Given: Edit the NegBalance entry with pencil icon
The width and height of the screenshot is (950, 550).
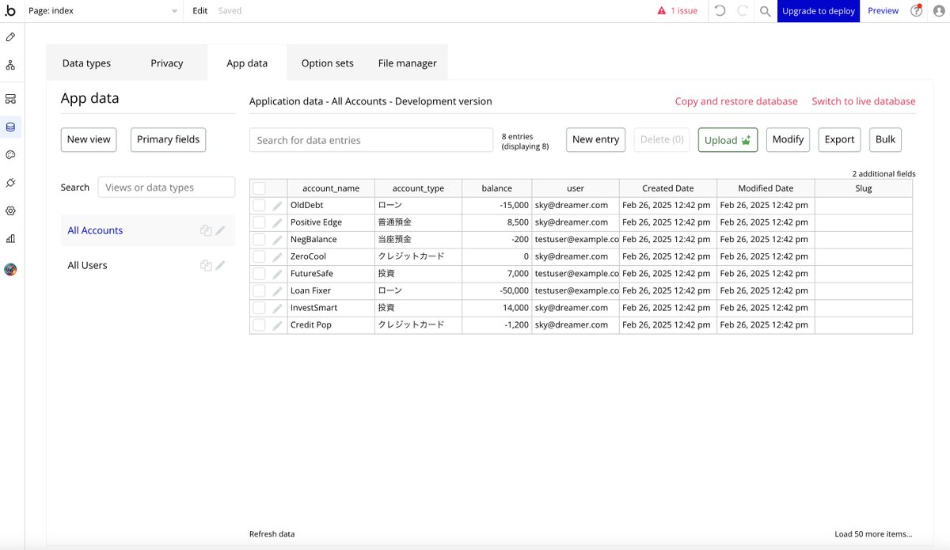Looking at the screenshot, I should [277, 240].
